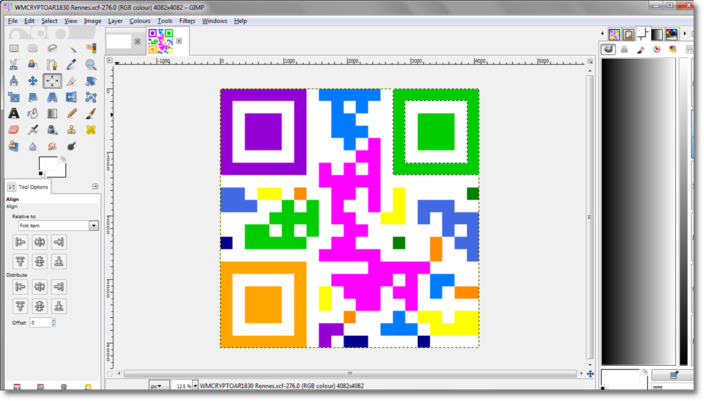Close the QR code image tab
This screenshot has height=401, width=704.
[x=179, y=41]
